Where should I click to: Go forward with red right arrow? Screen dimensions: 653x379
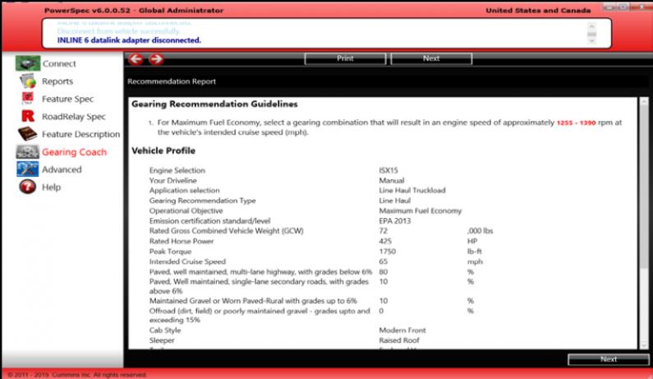click(155, 58)
